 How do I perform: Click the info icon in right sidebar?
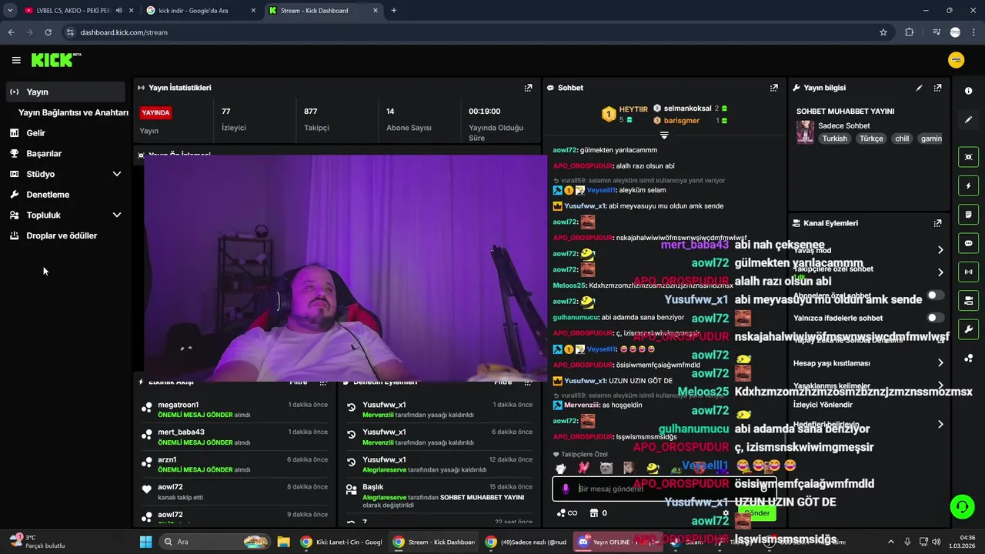coord(968,91)
